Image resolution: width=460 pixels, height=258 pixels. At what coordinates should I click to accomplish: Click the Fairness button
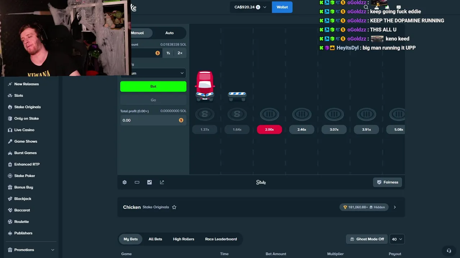pyautogui.click(x=387, y=182)
